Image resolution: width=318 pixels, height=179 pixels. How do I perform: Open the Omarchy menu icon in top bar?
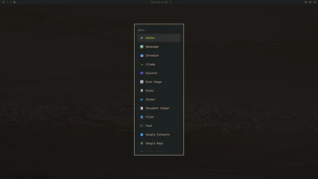coord(3,2)
